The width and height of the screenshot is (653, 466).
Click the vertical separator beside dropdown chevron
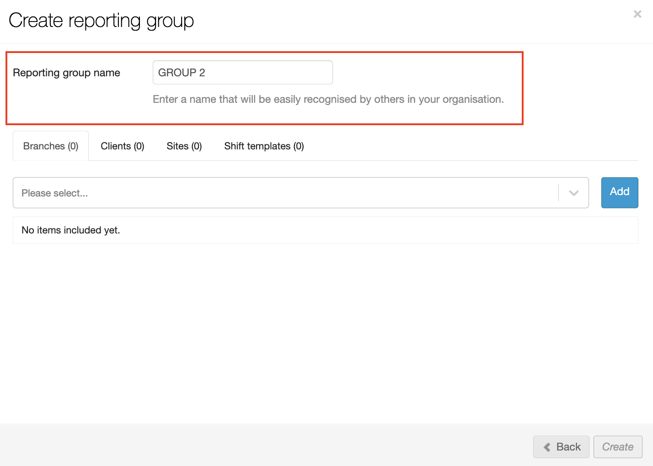558,193
